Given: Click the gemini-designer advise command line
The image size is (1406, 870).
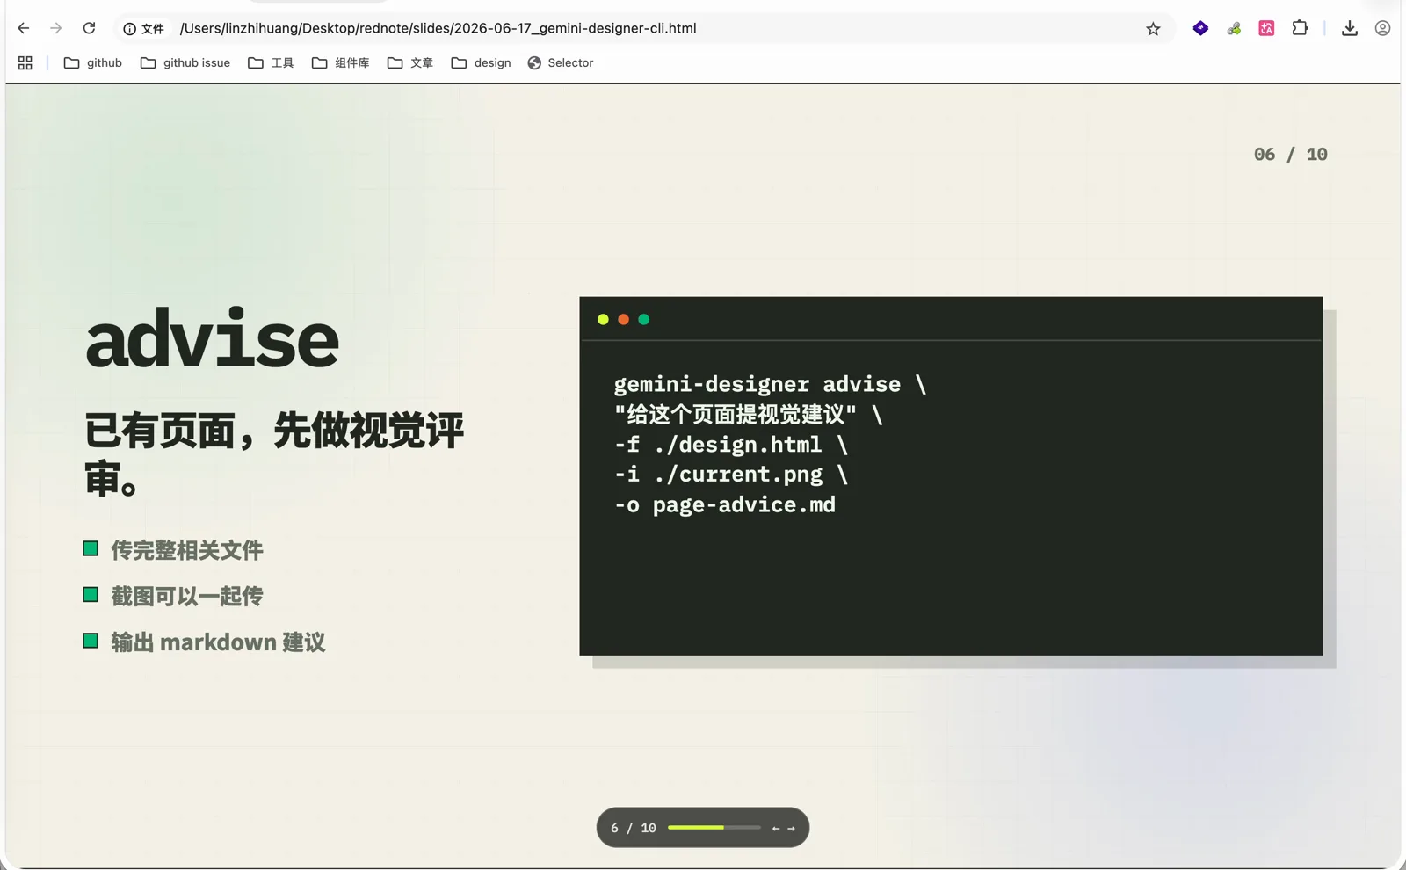Looking at the screenshot, I should [x=770, y=384].
